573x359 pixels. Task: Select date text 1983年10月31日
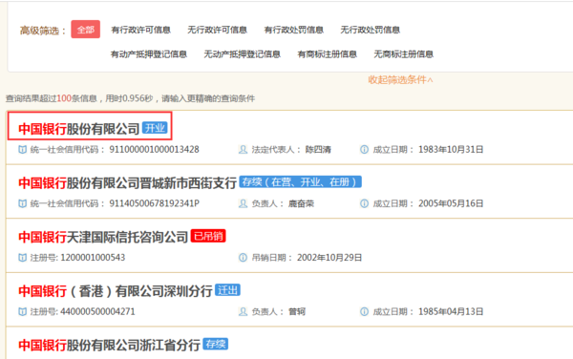451,149
